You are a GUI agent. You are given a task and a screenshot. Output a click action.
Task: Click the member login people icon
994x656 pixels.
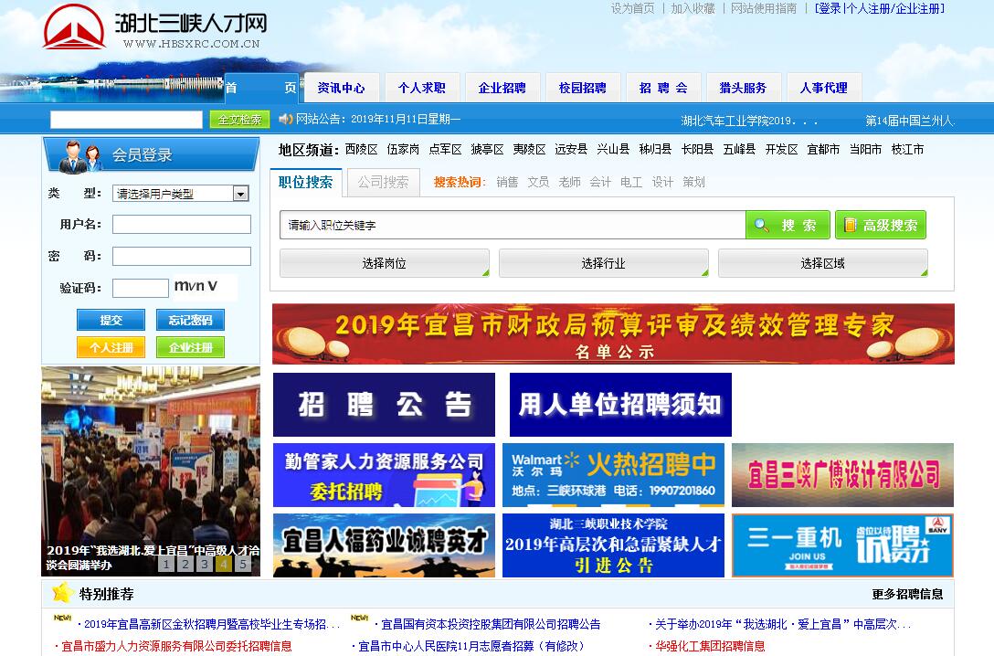point(81,155)
